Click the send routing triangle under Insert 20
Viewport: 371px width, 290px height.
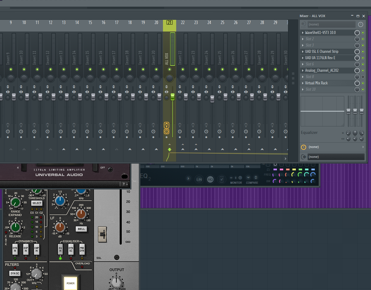pyautogui.click(x=156, y=149)
